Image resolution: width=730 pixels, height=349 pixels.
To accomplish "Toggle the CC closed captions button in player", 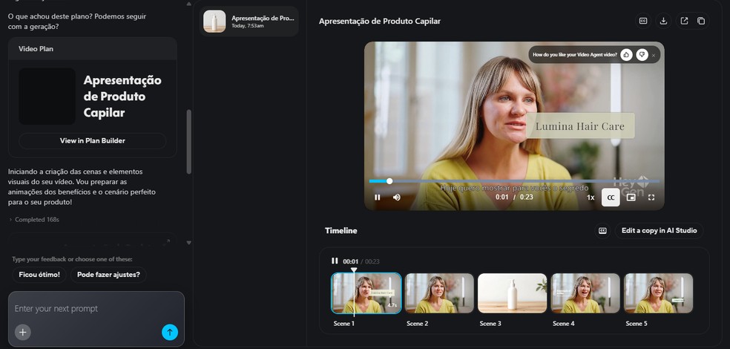I will pos(611,198).
